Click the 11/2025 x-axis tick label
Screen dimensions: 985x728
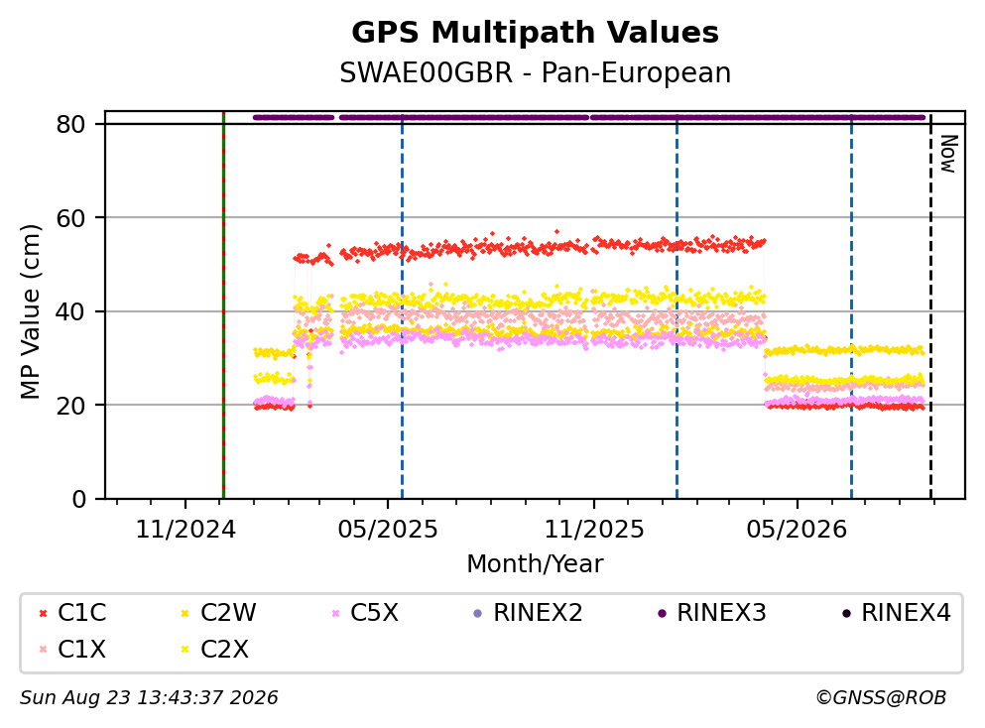[593, 530]
